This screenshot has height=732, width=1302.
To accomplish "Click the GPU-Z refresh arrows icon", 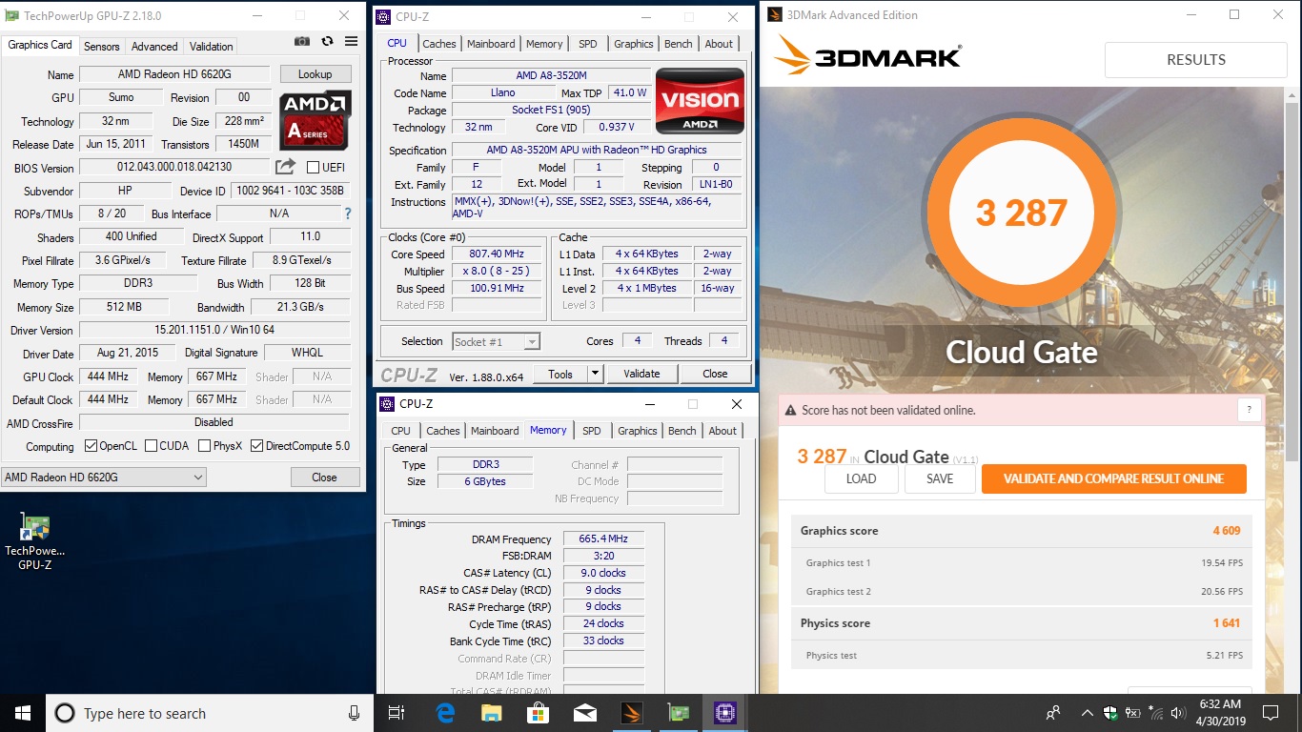I will [327, 41].
